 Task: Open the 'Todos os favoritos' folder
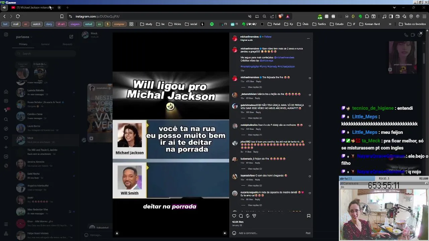click(412, 24)
